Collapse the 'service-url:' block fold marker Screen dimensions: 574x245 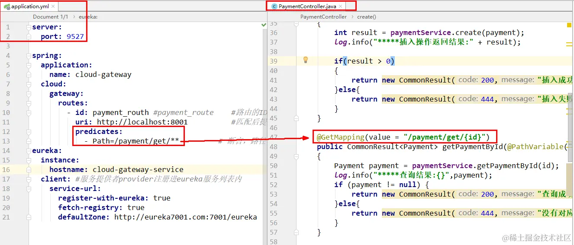[29, 188]
